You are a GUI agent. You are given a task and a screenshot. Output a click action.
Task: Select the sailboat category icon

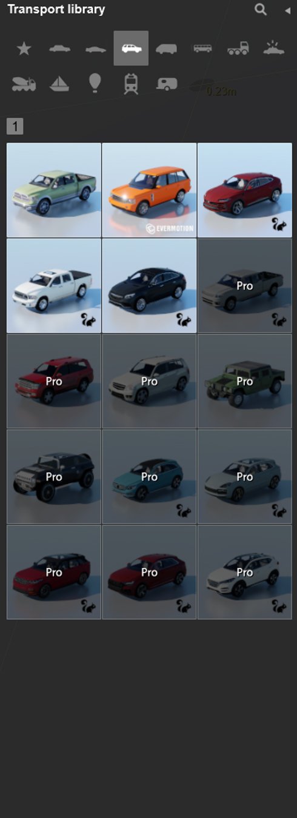tap(59, 83)
